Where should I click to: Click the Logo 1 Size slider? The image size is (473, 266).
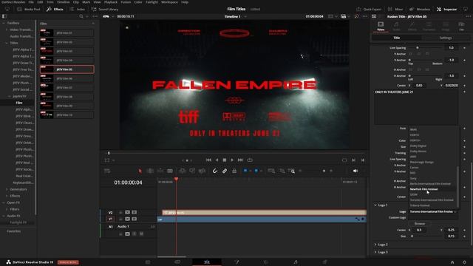[x=426, y=236]
